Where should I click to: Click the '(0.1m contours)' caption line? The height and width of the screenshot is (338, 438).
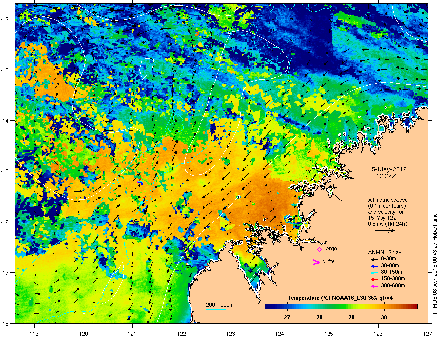387,206
